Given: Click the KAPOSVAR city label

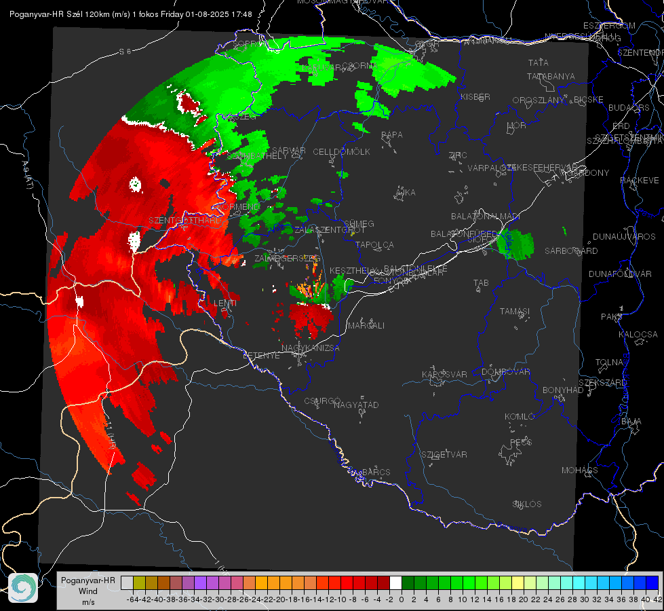Looking at the screenshot, I should [x=444, y=374].
